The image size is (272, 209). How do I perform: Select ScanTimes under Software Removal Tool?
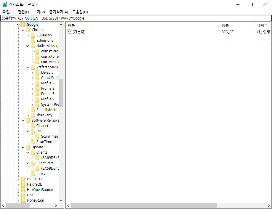pyautogui.click(x=45, y=142)
